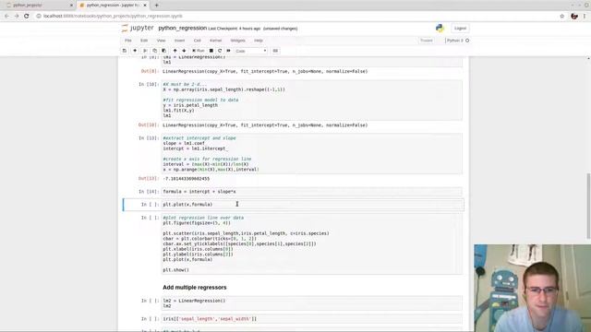The width and height of the screenshot is (591, 332).
Task: Move selected cell down arrow
Action: (x=184, y=51)
